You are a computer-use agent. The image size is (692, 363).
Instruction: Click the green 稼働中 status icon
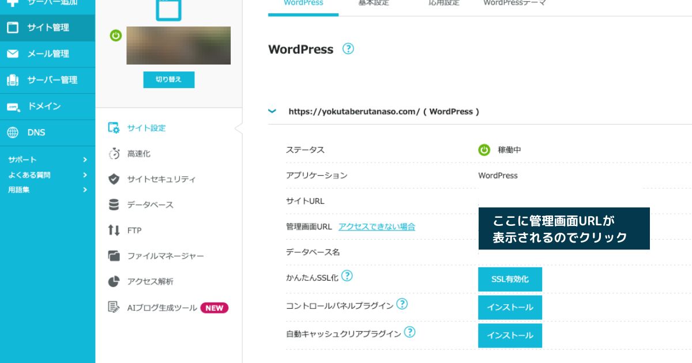point(484,150)
